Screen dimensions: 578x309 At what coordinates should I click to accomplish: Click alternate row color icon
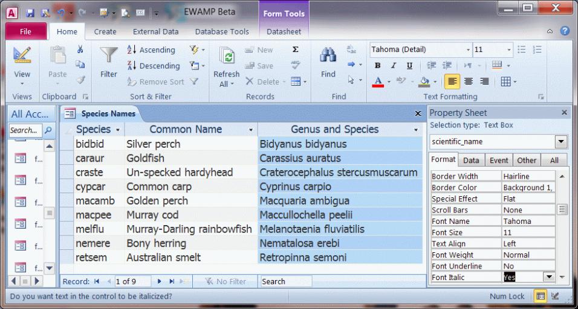coord(497,65)
